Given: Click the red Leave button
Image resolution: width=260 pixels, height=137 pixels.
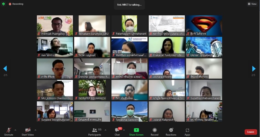Looking at the screenshot, I should pyautogui.click(x=251, y=132).
